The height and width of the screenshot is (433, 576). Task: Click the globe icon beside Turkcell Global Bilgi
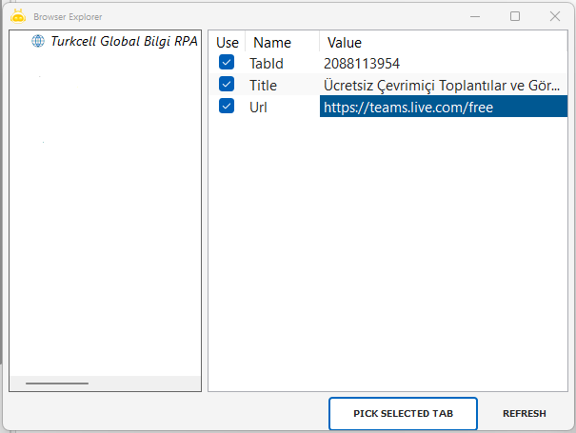(38, 41)
